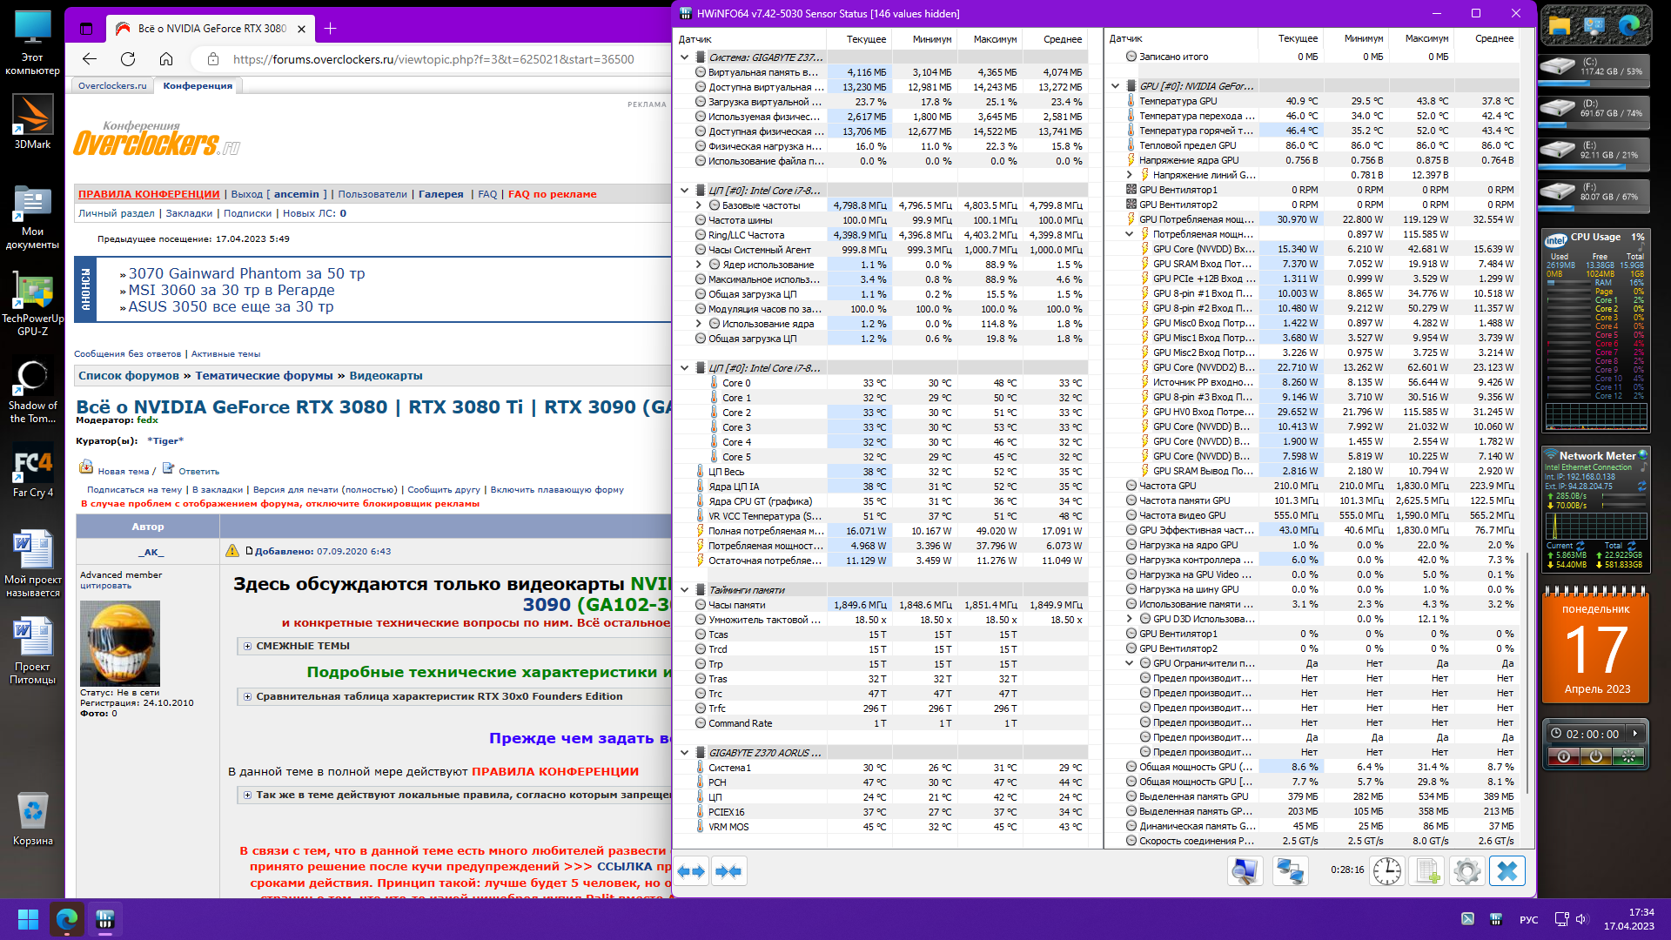Viewport: 1671px width, 940px height.
Task: Collapse the Тайминги памяти section
Action: (x=685, y=590)
